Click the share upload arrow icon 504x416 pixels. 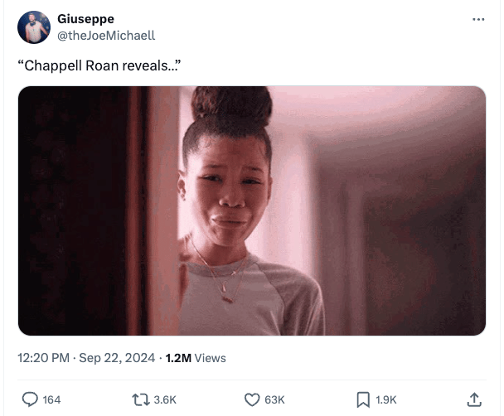(474, 399)
